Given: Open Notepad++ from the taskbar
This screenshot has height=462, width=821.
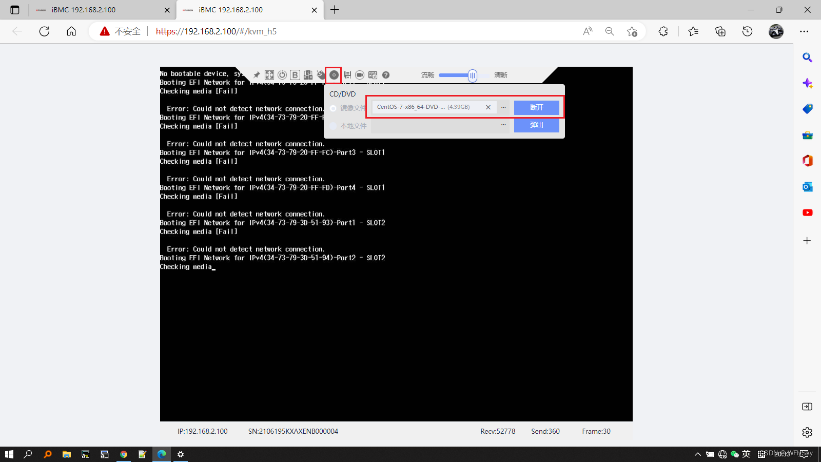Looking at the screenshot, I should [142, 454].
